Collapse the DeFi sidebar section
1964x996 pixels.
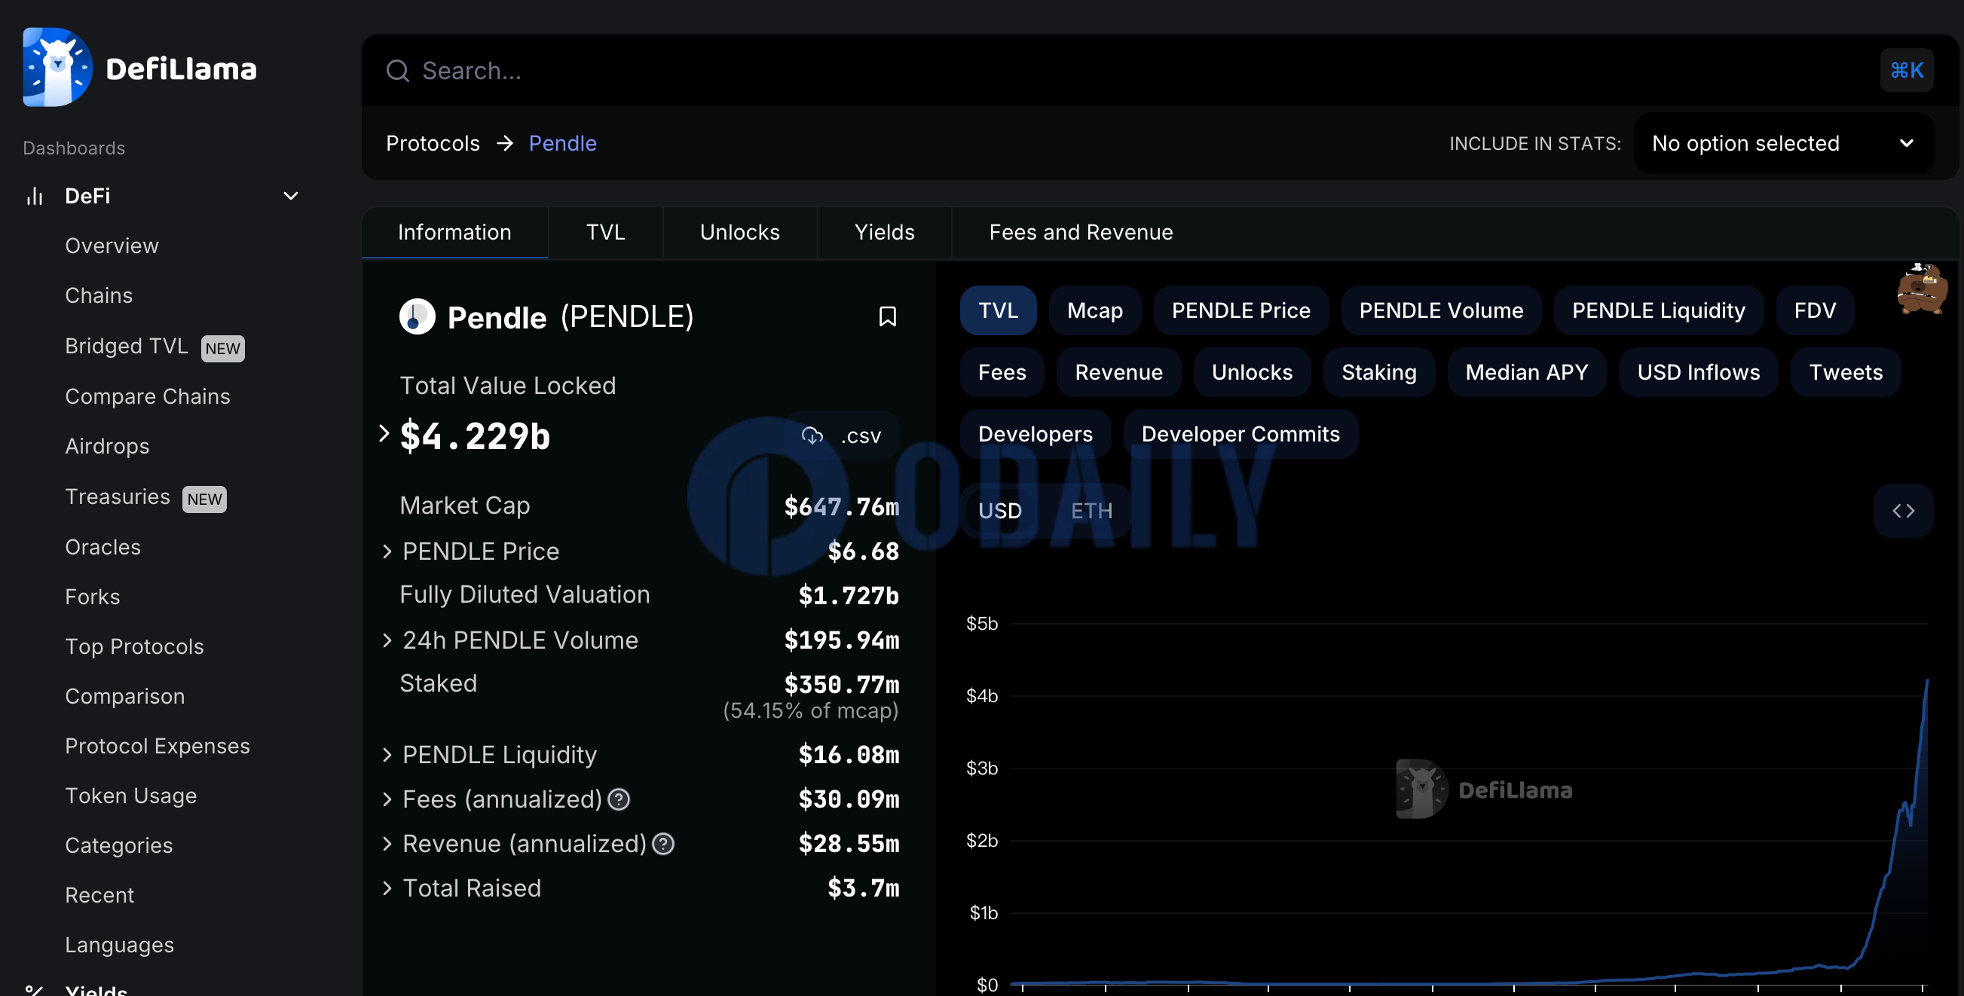click(x=290, y=196)
